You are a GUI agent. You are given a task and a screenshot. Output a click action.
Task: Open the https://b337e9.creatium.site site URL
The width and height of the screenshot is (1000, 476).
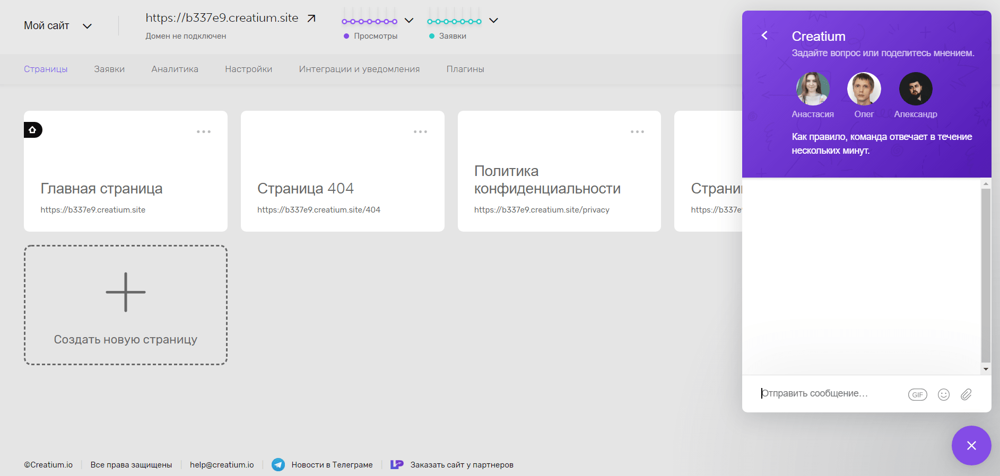pyautogui.click(x=222, y=18)
